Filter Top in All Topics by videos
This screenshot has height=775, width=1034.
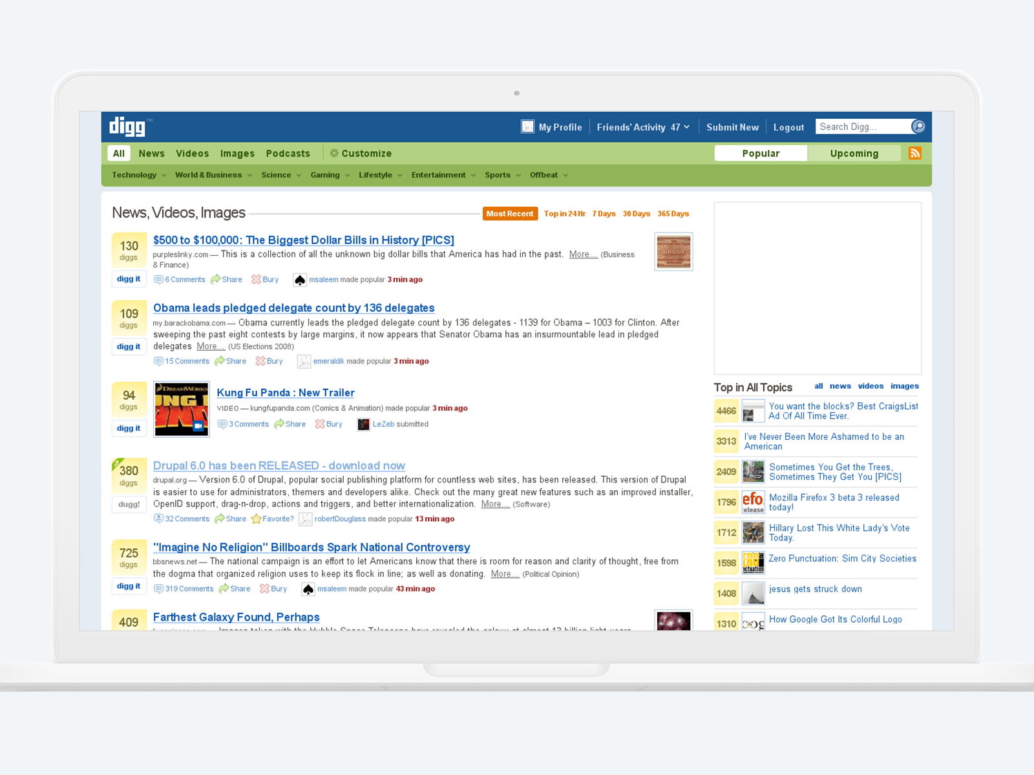point(870,386)
